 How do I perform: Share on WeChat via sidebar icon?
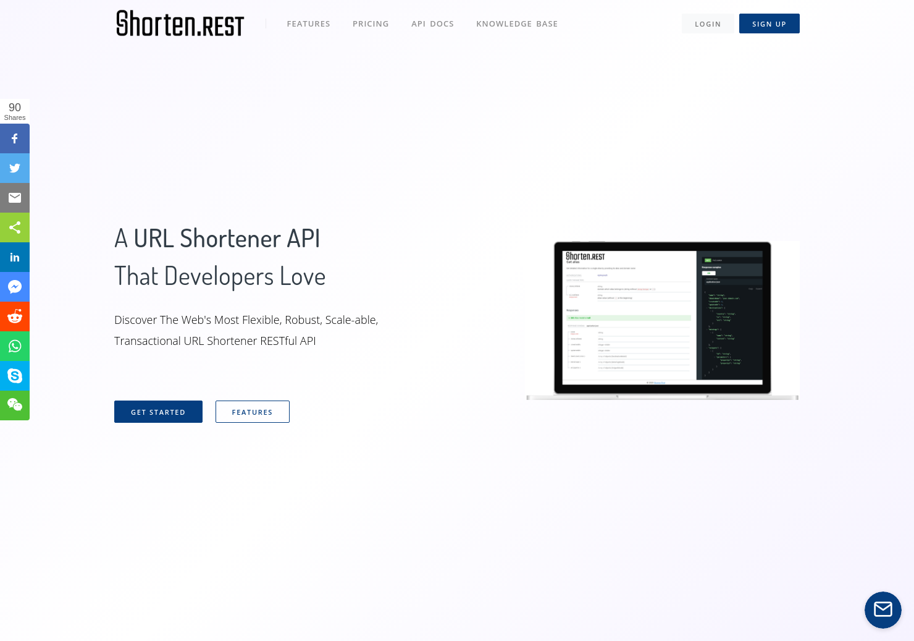tap(15, 405)
